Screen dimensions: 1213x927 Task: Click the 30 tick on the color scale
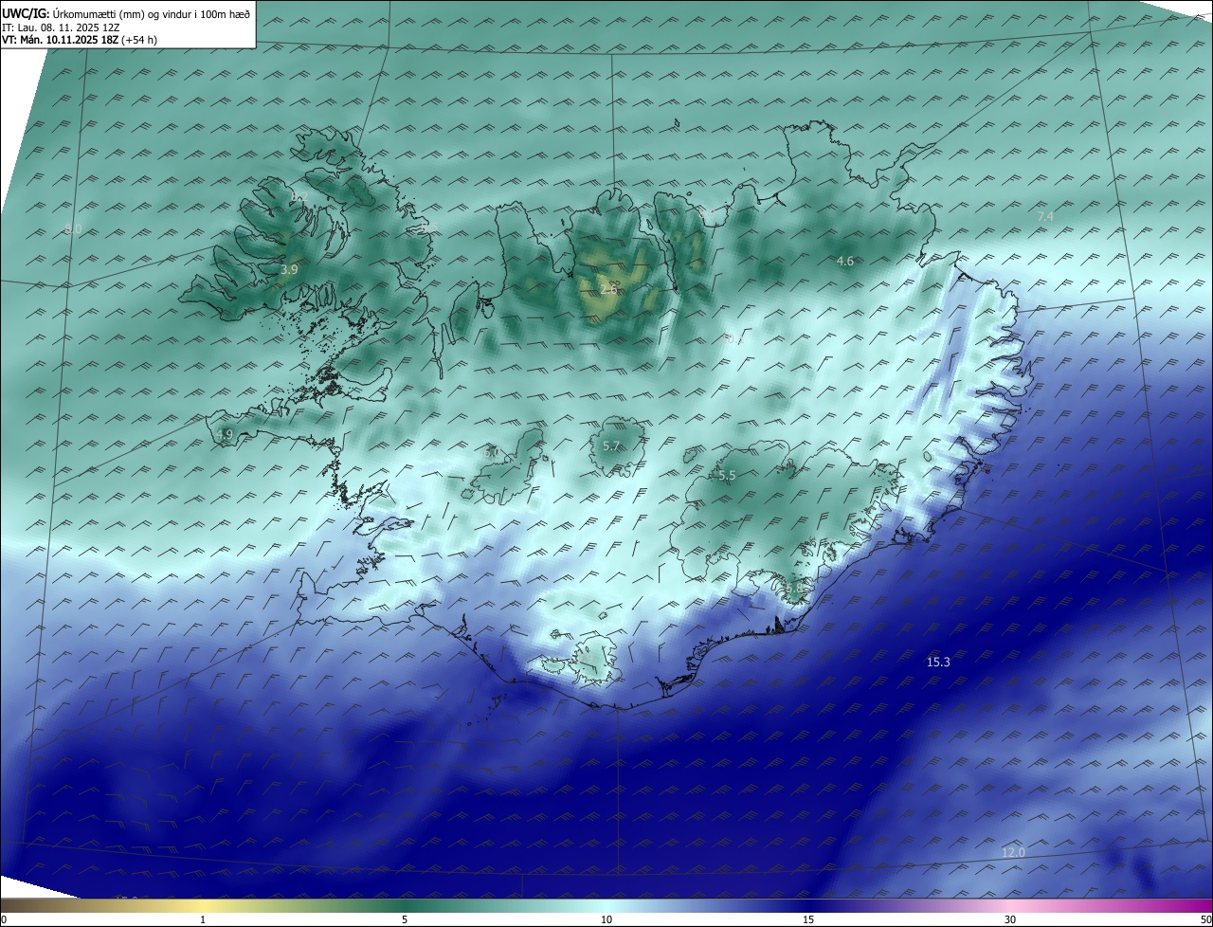pyautogui.click(x=1010, y=919)
